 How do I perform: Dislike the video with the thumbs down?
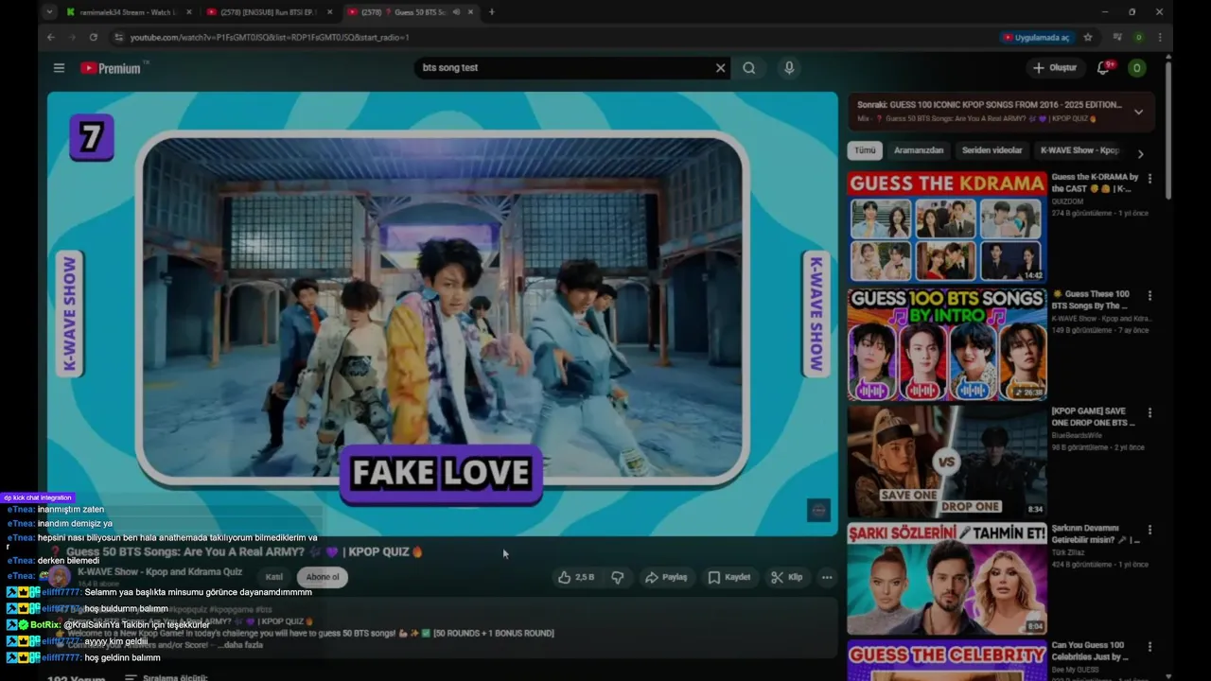[x=618, y=577]
